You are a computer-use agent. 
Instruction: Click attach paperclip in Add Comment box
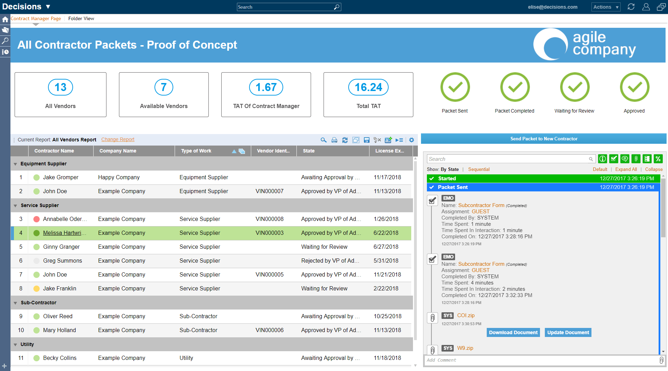661,360
